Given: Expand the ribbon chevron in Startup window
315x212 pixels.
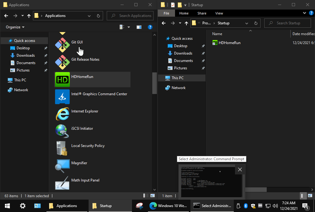Looking at the screenshot, I should point(304,13).
